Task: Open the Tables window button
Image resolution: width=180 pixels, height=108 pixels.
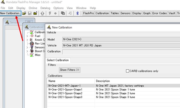Action: click(x=115, y=13)
